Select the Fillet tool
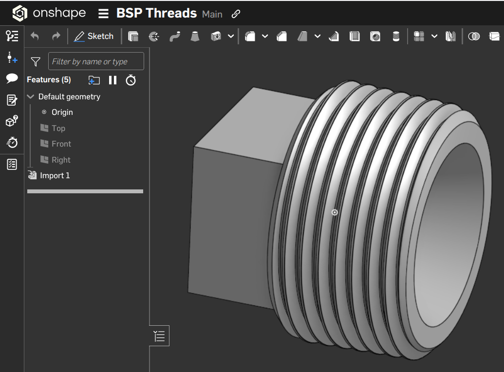504x372 pixels. click(250, 37)
